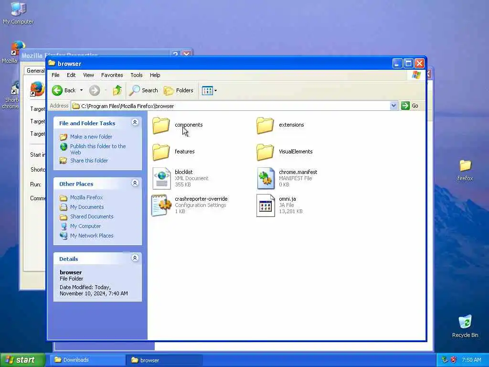Click the address path field
489x367 pixels.
coord(231,106)
